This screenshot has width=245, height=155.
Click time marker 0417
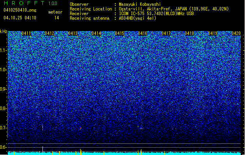click(166, 33)
